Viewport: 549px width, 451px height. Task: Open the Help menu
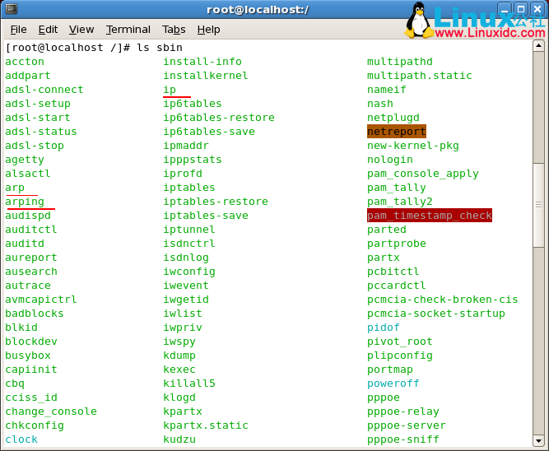tap(209, 30)
